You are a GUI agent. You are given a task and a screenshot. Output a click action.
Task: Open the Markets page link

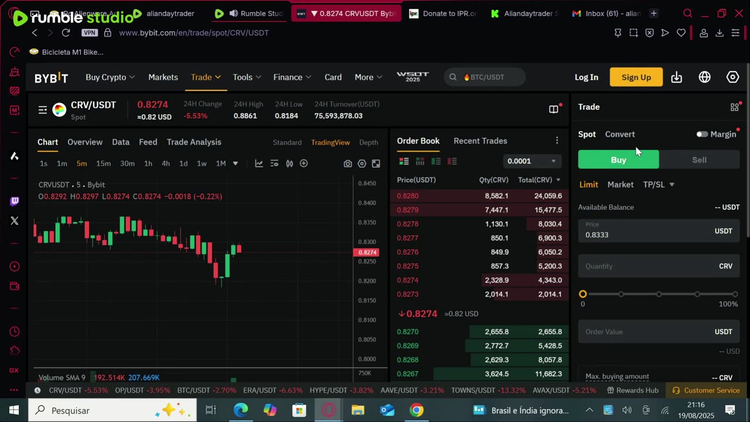coord(163,77)
